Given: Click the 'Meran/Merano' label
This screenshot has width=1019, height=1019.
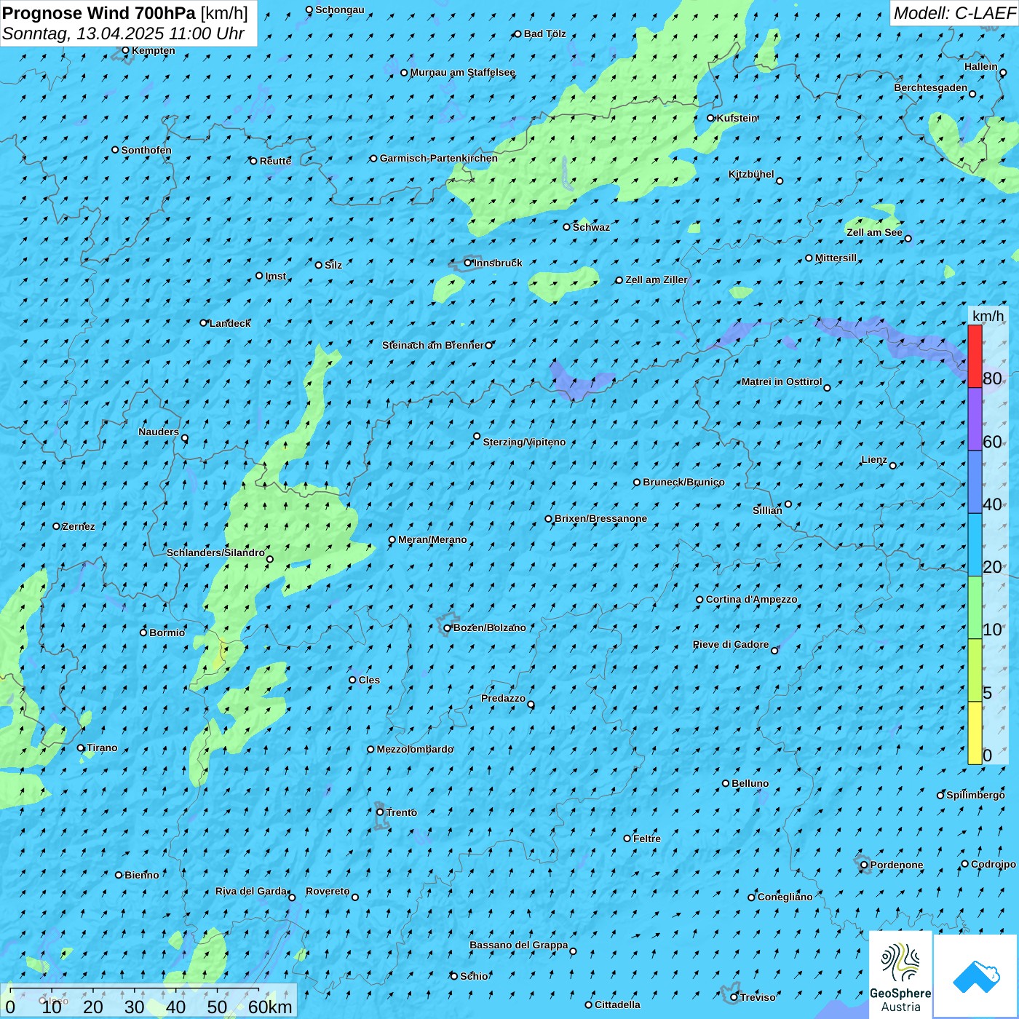Looking at the screenshot, I should coord(432,539).
